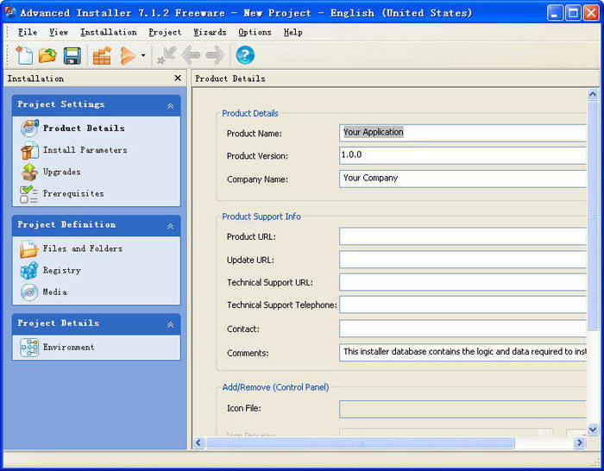This screenshot has height=471, width=604.
Task: Click the horizontal scrollbar thumb
Action: pos(359,443)
